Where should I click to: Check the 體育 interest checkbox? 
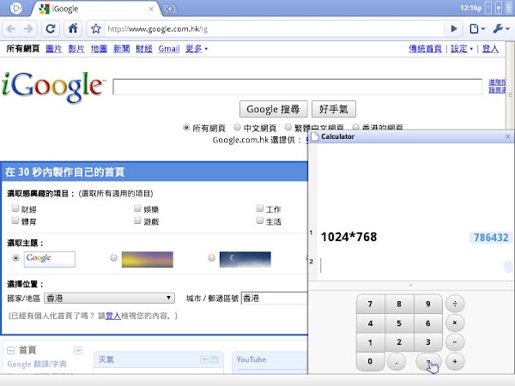[15, 220]
